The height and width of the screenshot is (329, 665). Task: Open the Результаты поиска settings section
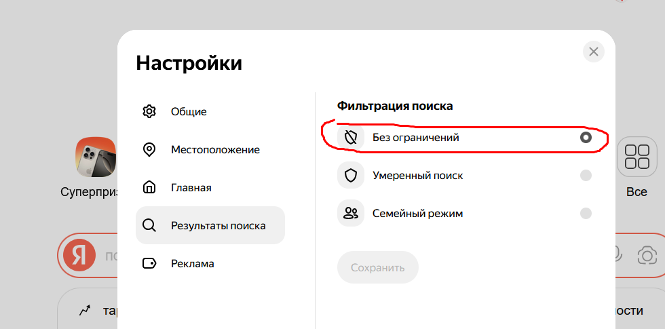tap(210, 225)
